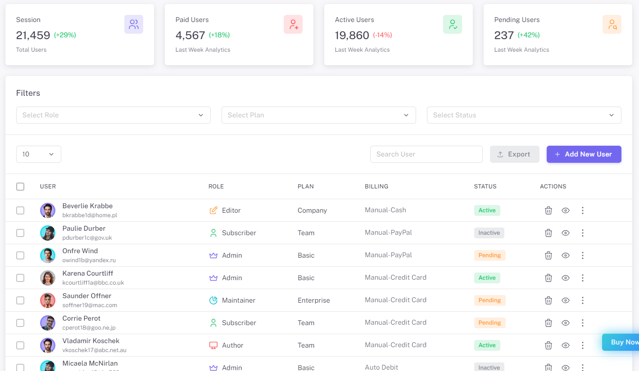This screenshot has width=639, height=371.
Task: View Paulie Durber with eye icon
Action: [566, 233]
